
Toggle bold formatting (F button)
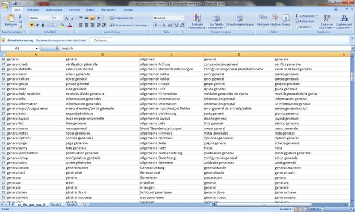(x=31, y=25)
